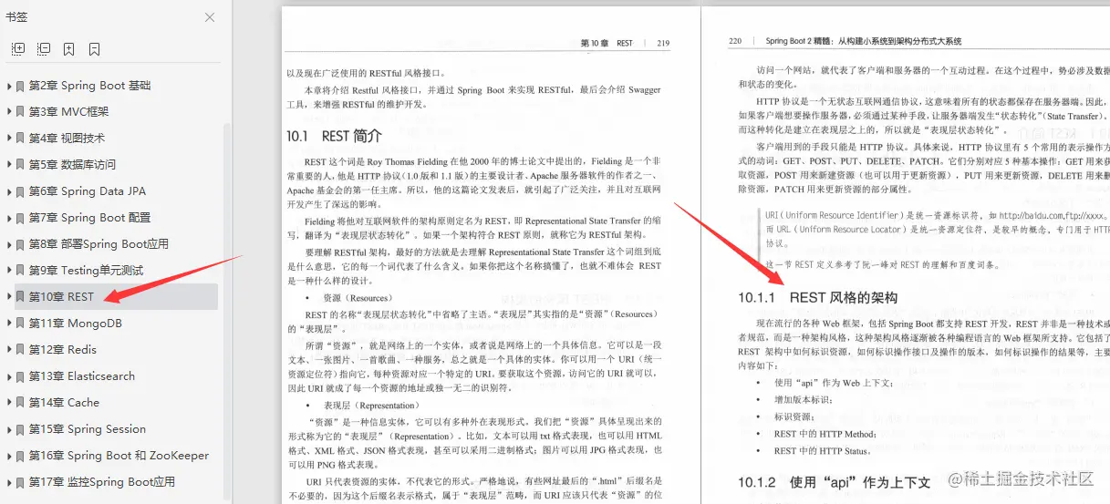This screenshot has width=1110, height=504.
Task: Jump to 第15章 Spring Session bookmark text
Action: 88,429
